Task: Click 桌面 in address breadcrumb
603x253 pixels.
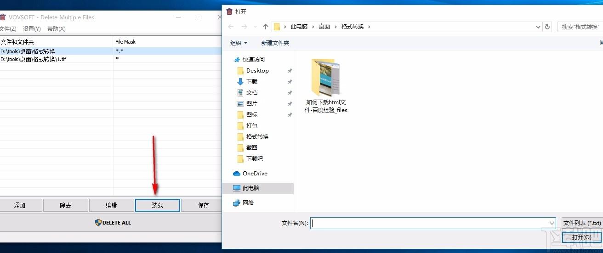Action: [324, 27]
